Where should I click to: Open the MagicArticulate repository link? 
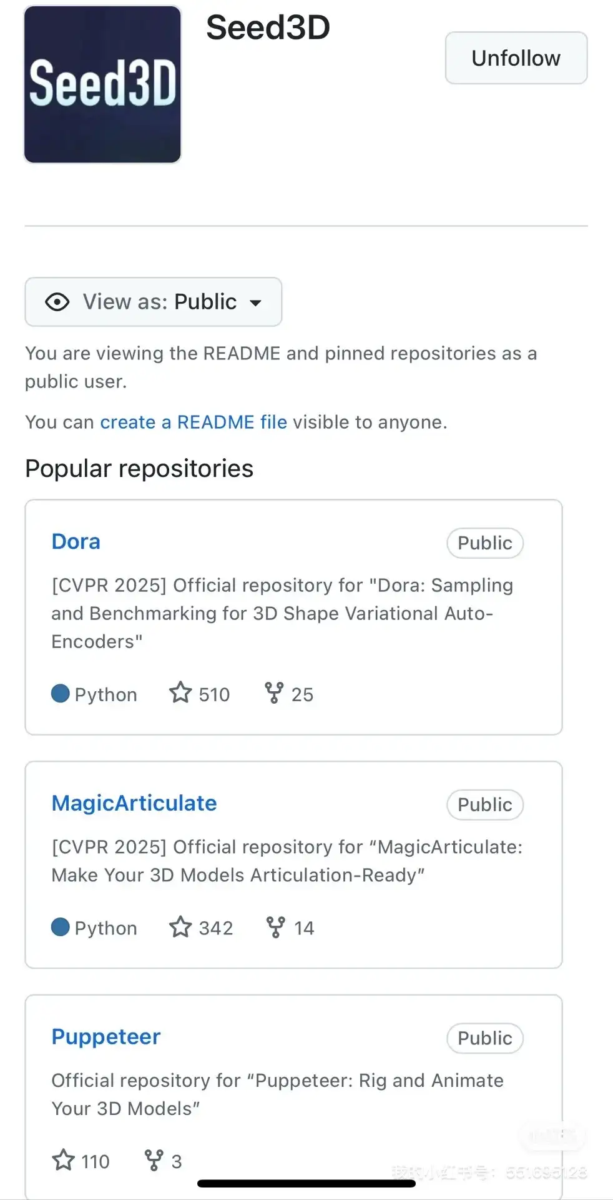pyautogui.click(x=134, y=803)
